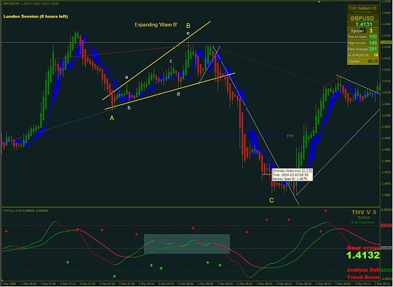Click the Ichimoku Kinko Hyo tooltip box

[x=292, y=174]
